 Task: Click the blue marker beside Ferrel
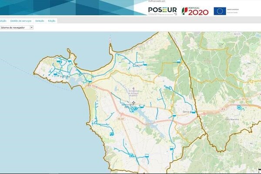point(145,64)
